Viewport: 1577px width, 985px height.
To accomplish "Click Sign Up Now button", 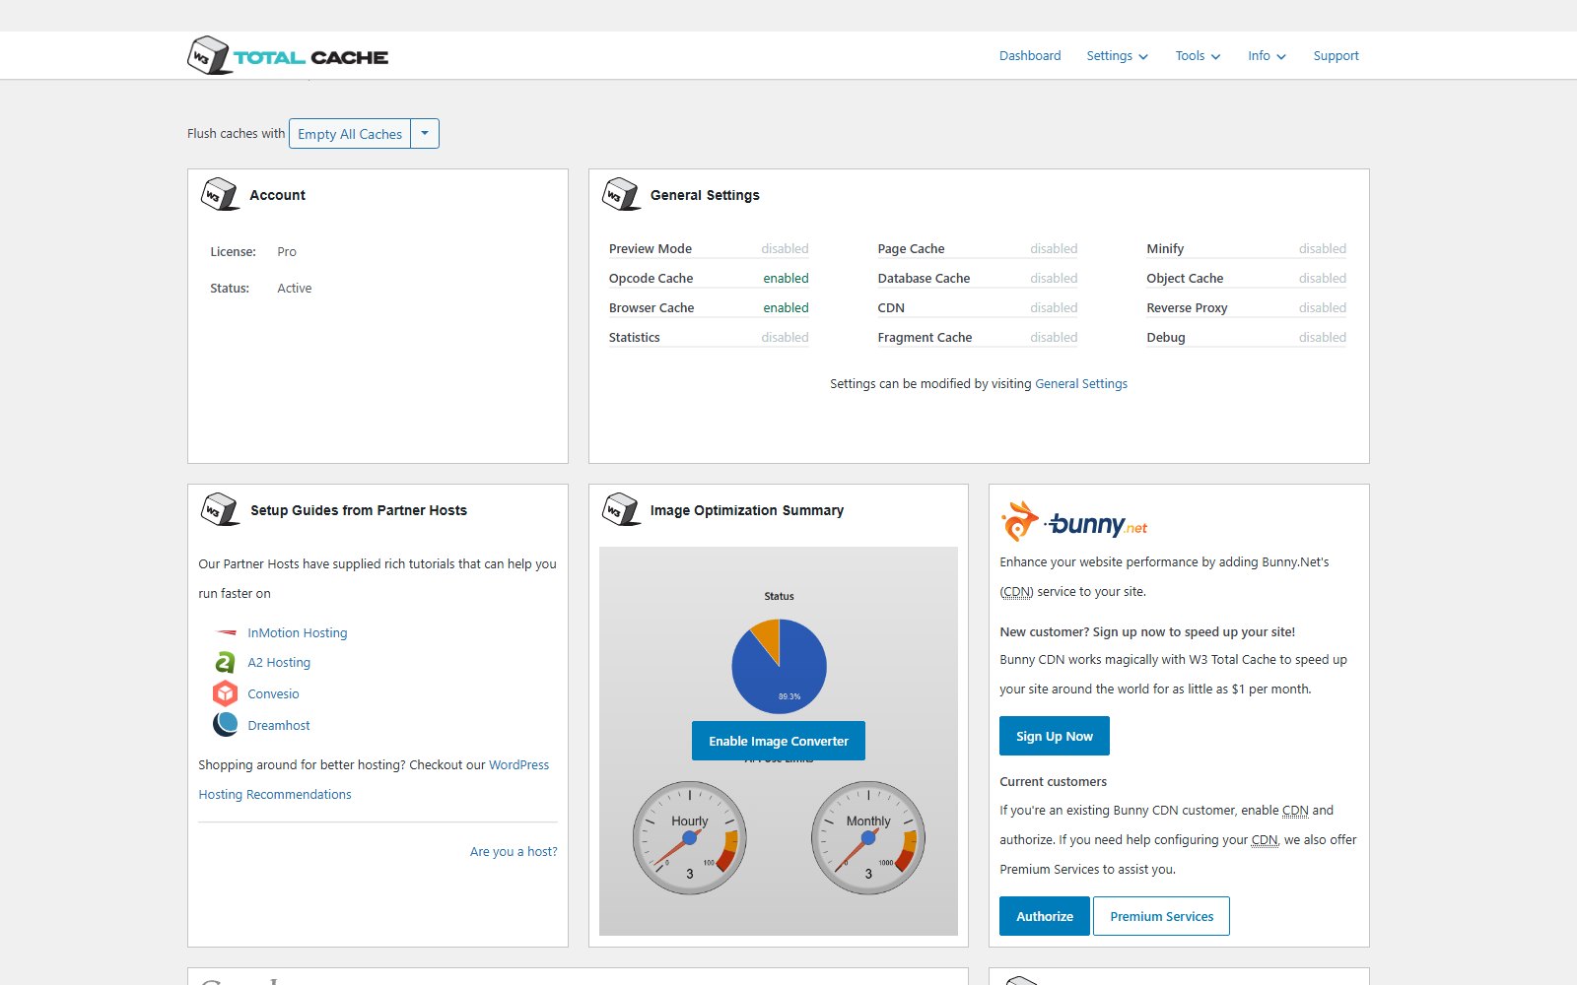I will [x=1055, y=736].
